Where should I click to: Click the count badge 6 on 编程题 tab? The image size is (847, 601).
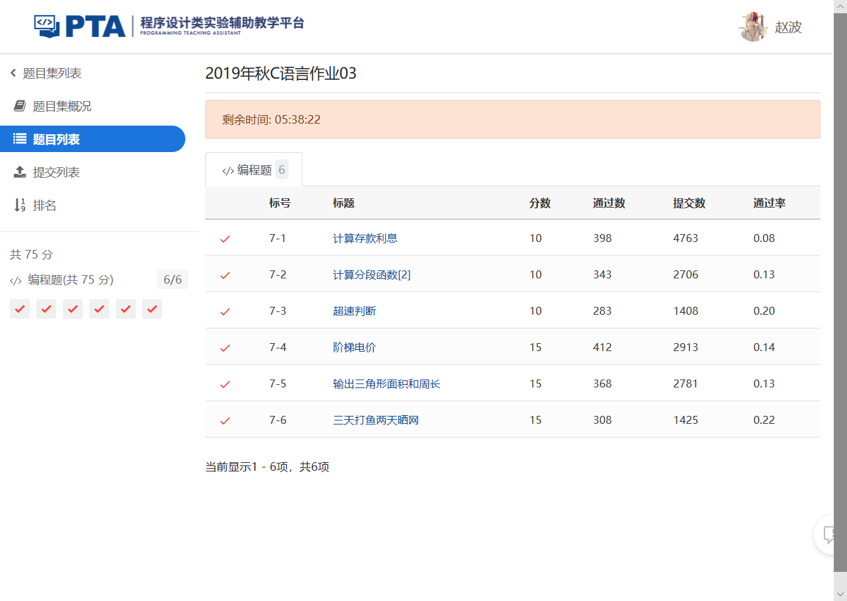(x=282, y=170)
